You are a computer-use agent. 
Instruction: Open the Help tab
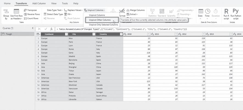tap(76, 3)
